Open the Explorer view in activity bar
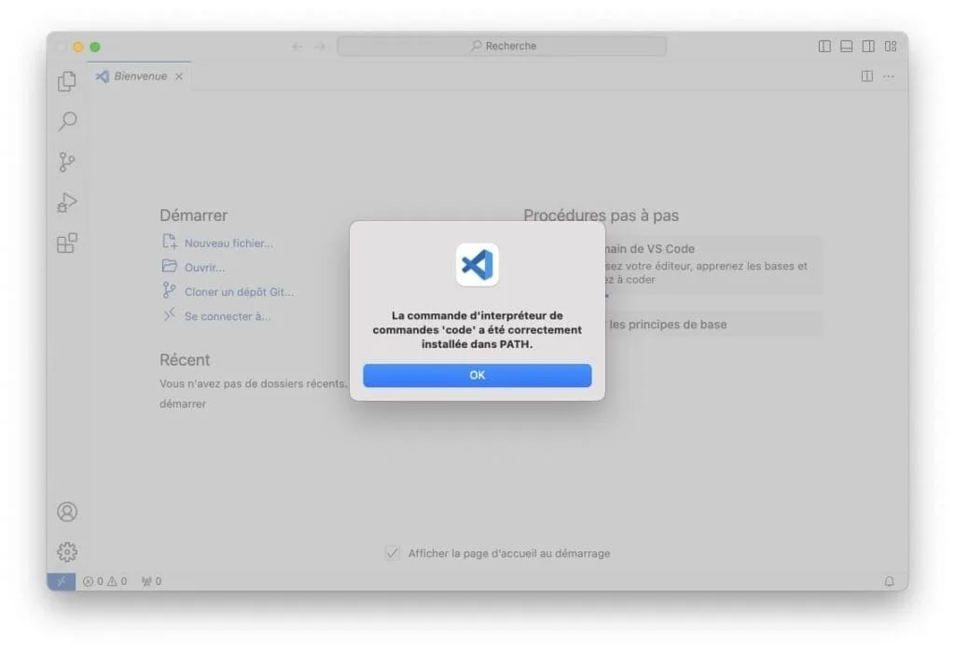The image size is (955, 653). [67, 81]
